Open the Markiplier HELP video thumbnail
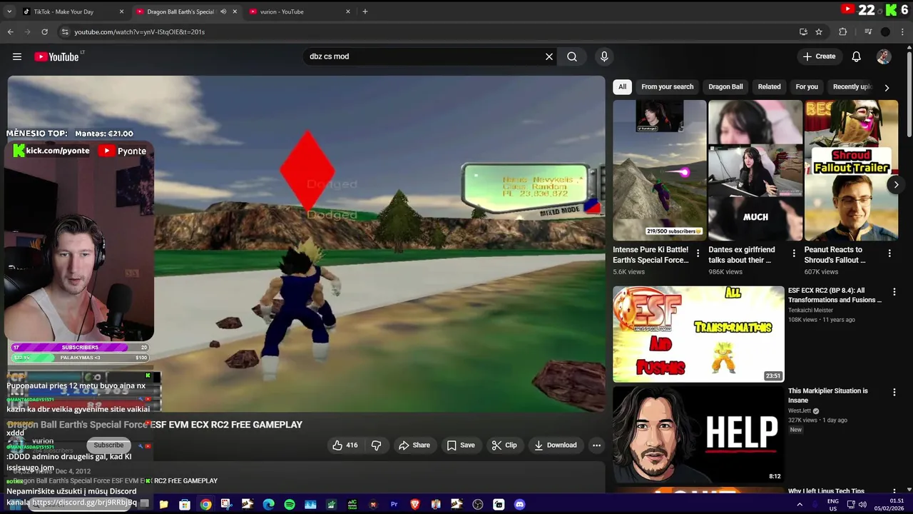 (x=698, y=435)
